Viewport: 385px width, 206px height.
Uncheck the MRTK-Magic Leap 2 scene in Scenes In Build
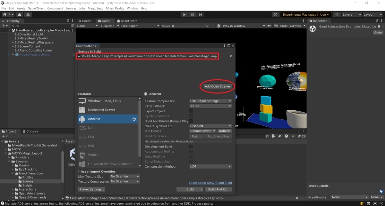[x=79, y=56]
